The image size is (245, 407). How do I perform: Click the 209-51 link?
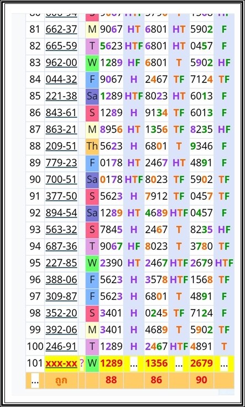click(x=61, y=146)
